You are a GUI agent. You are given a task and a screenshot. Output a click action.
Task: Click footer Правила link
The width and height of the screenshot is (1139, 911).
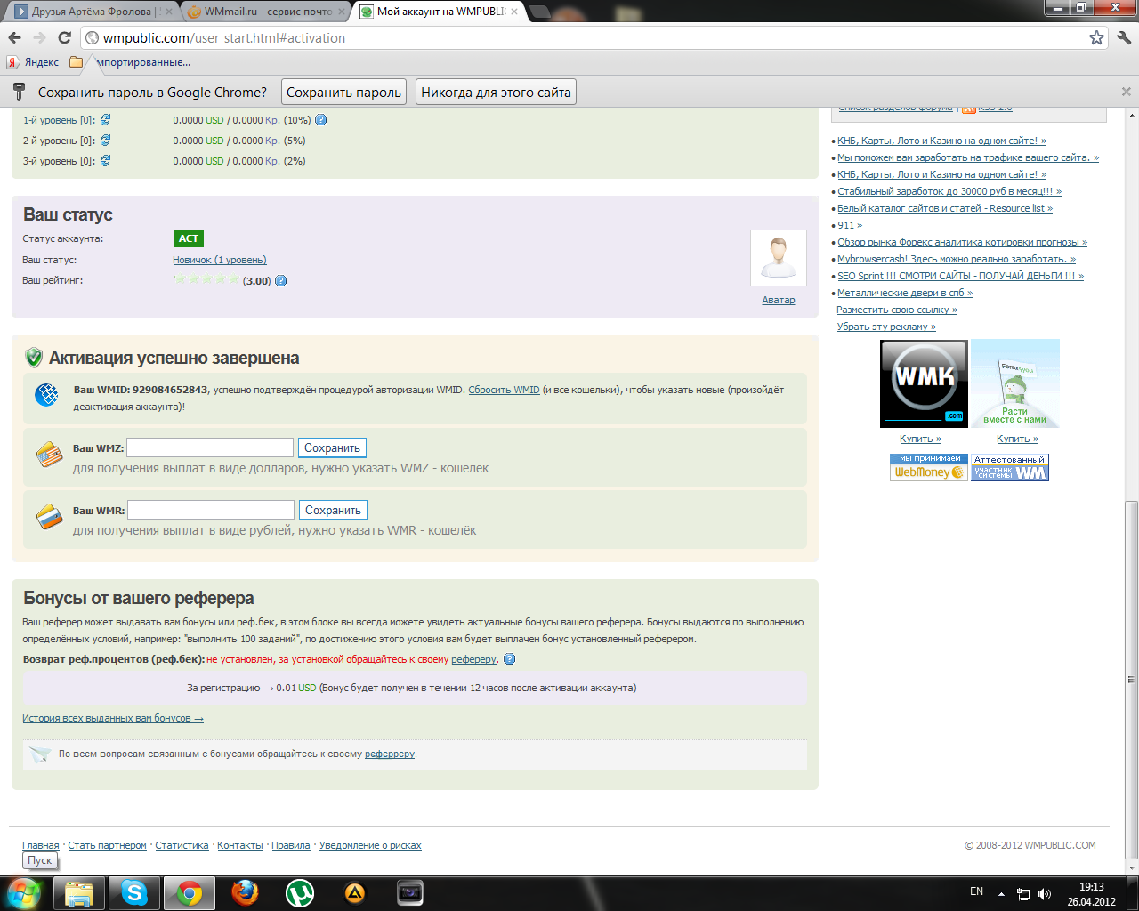click(x=291, y=845)
